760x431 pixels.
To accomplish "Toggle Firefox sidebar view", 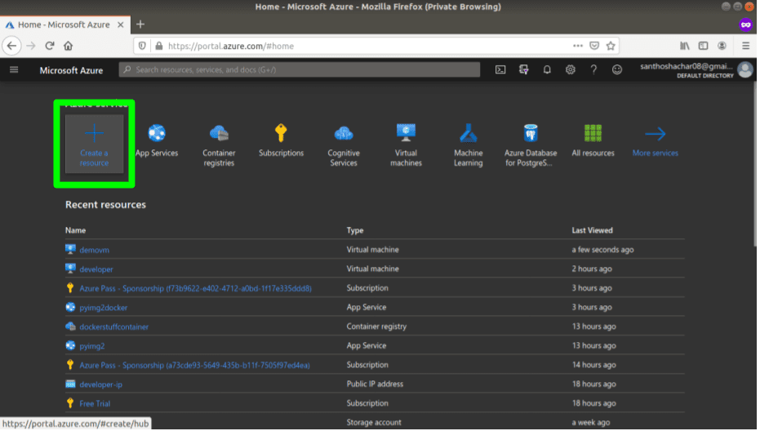I will (x=704, y=46).
